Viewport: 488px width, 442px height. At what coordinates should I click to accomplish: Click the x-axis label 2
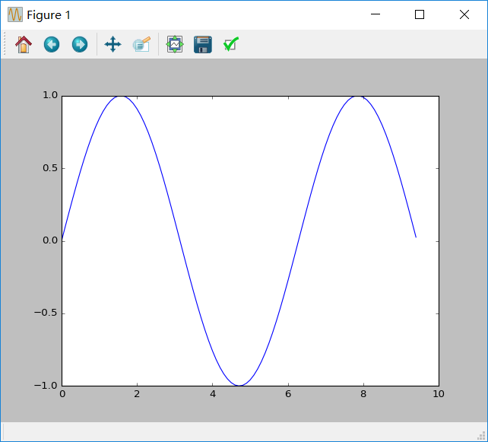(137, 394)
